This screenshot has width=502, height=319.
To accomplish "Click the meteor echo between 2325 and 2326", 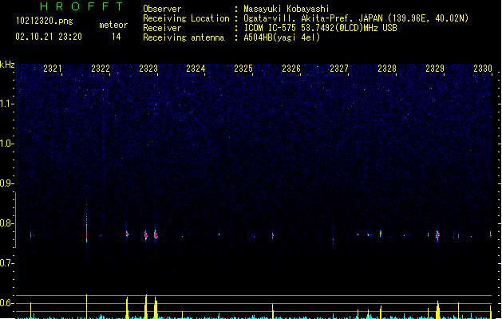I will tap(273, 235).
